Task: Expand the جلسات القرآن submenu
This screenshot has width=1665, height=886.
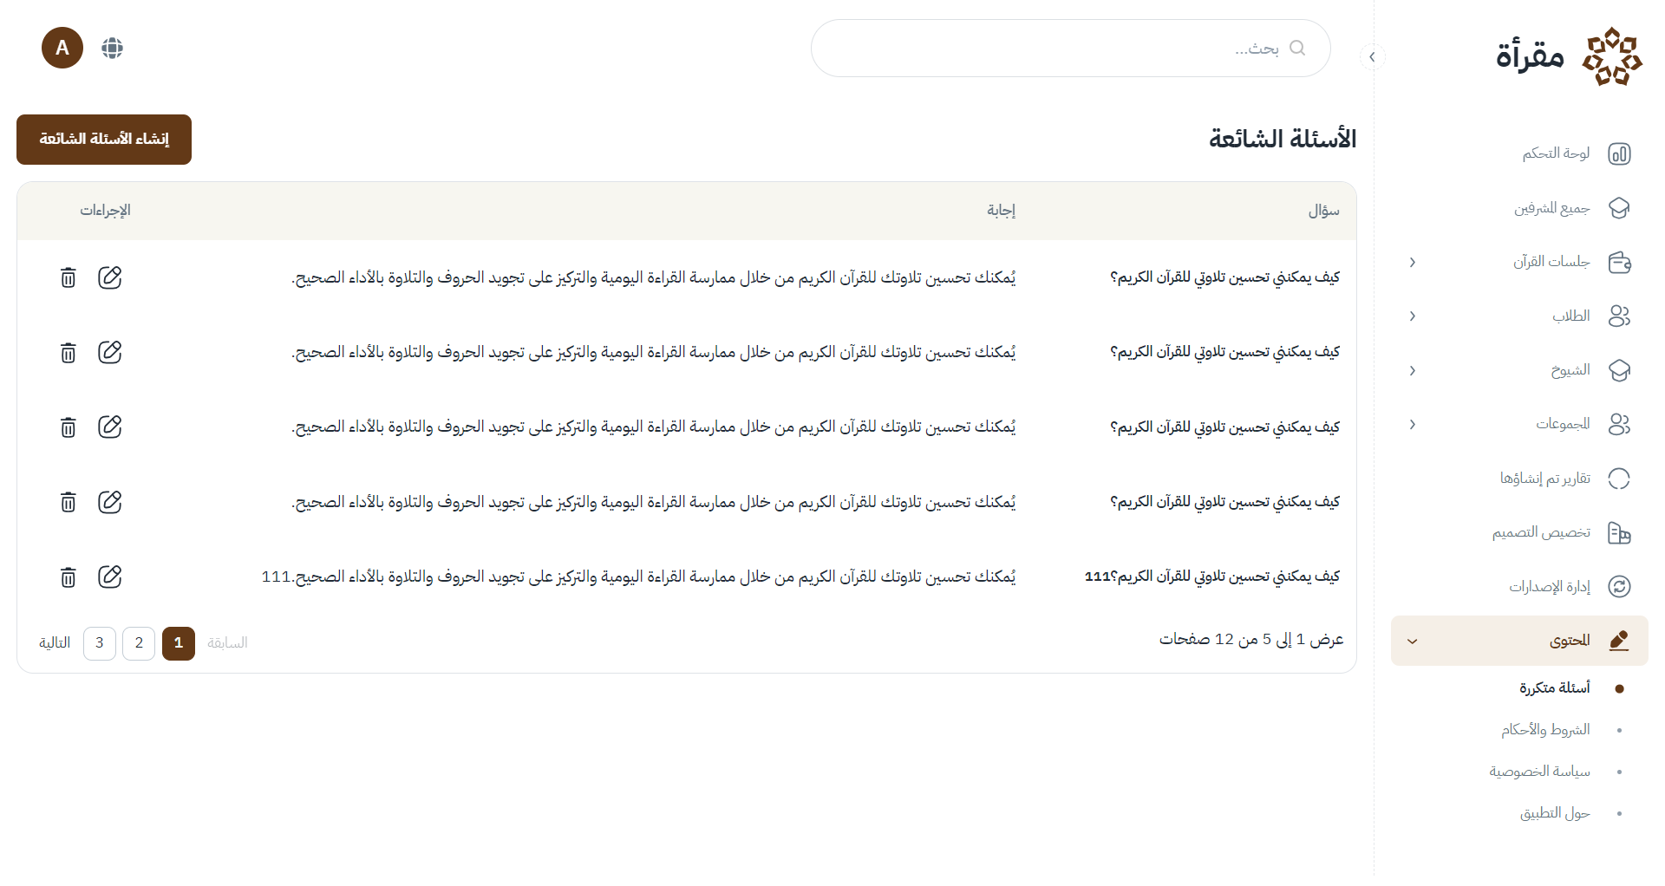Action: click(x=1413, y=262)
